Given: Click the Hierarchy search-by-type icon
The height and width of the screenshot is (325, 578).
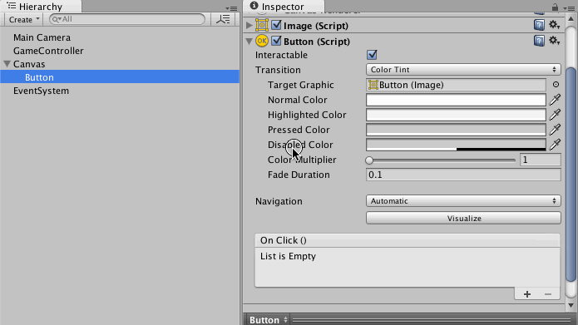Looking at the screenshot, I should pyautogui.click(x=223, y=19).
